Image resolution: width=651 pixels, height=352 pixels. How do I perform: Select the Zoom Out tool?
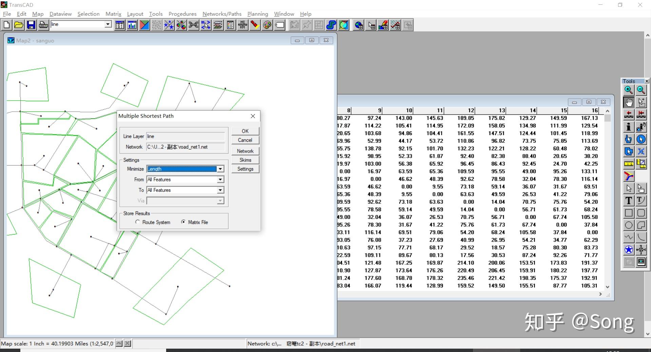(641, 90)
